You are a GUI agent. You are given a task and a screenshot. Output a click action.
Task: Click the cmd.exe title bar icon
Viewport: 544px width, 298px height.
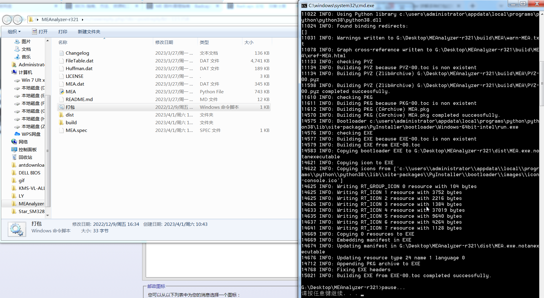tap(304, 5)
